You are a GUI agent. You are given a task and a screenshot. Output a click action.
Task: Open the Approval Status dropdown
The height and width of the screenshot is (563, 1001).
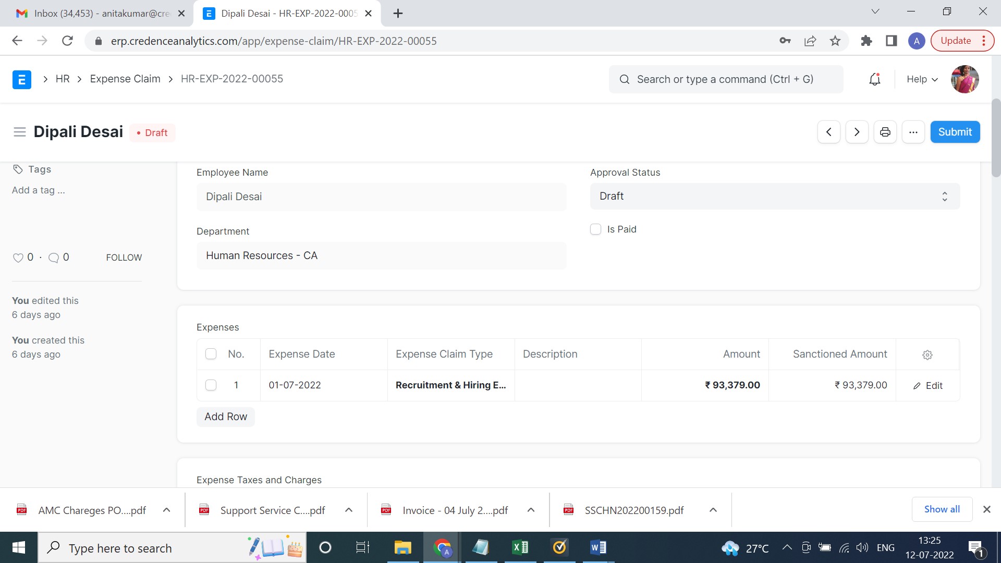pos(775,196)
